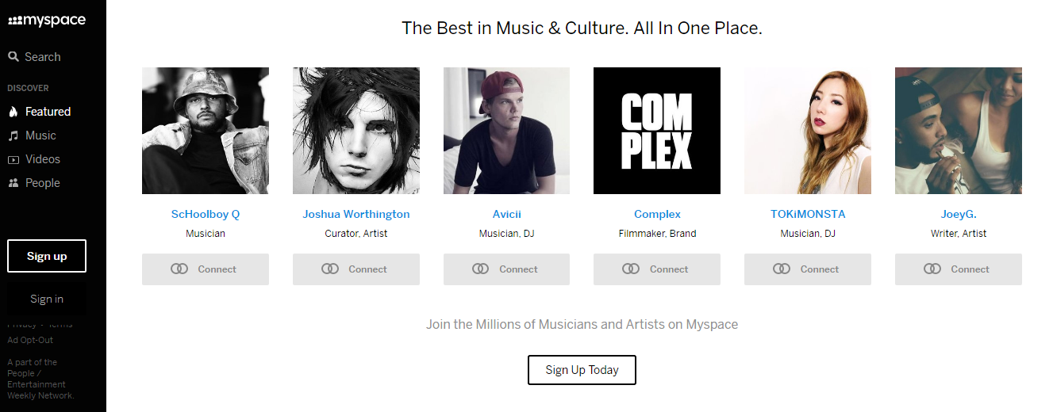
Task: Click the Ad Opt-Out link
Action: pyautogui.click(x=30, y=340)
